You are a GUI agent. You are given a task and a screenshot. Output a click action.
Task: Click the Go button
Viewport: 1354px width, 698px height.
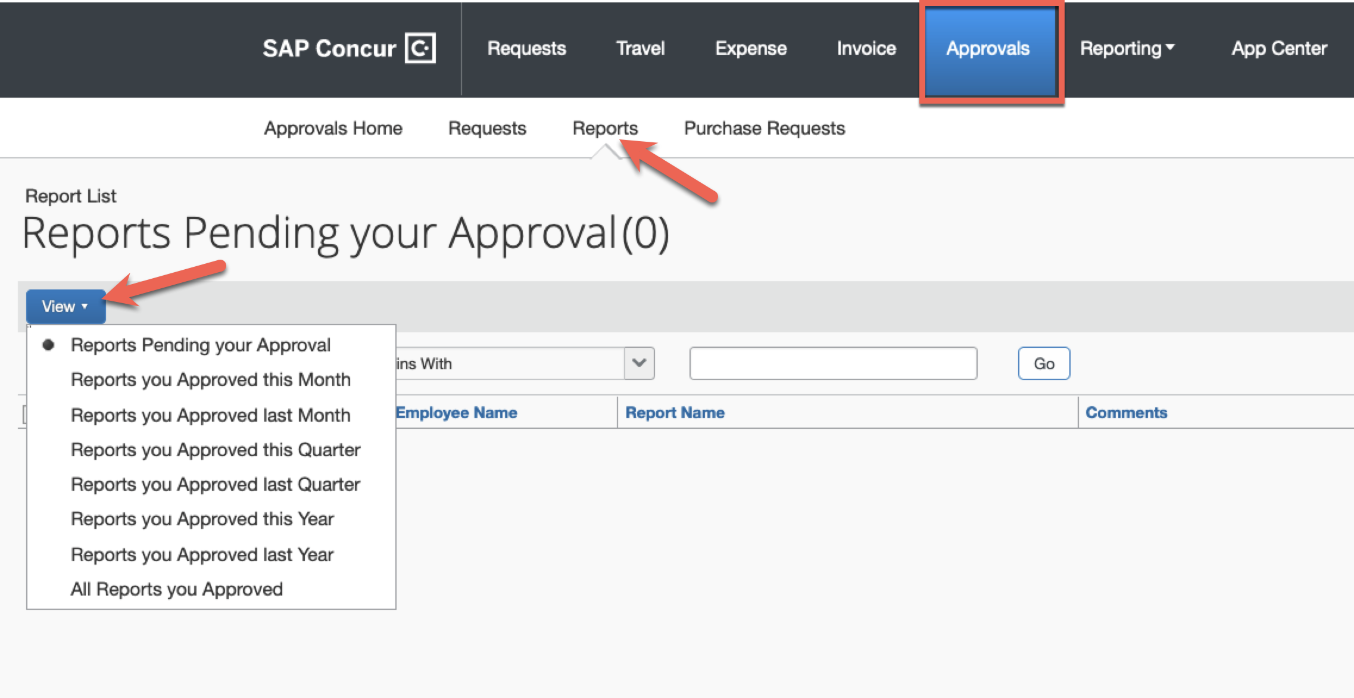[x=1044, y=363]
